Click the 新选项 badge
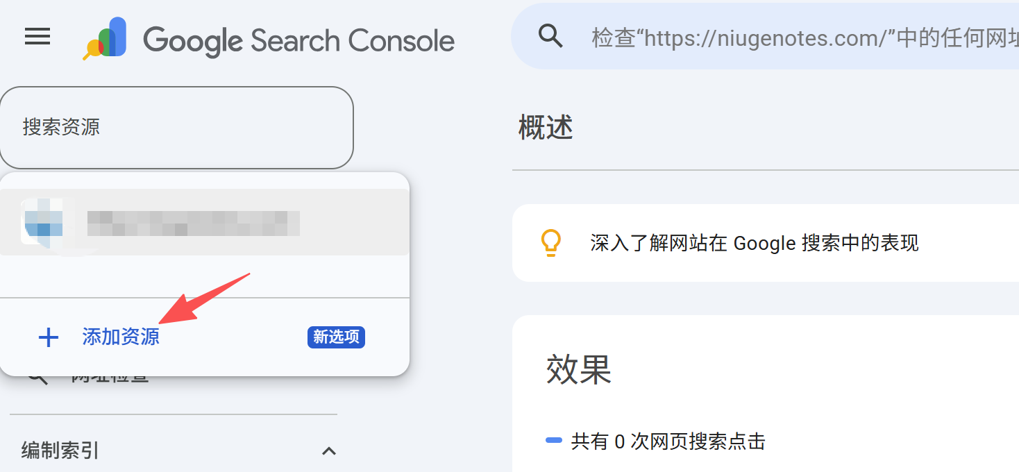 point(336,337)
